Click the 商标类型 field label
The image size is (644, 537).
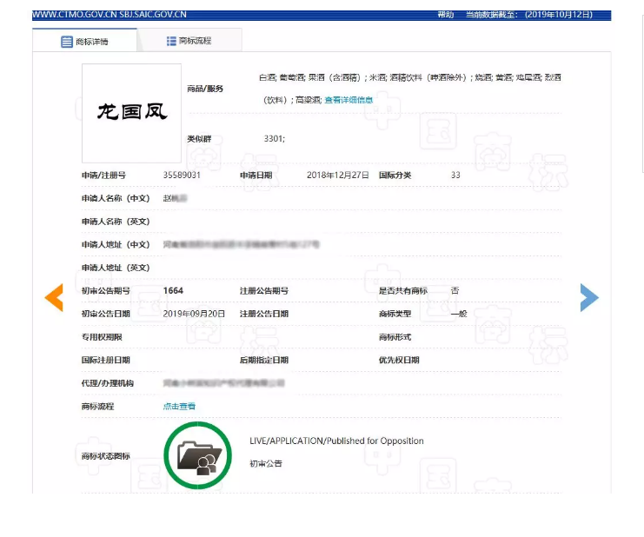click(x=395, y=314)
